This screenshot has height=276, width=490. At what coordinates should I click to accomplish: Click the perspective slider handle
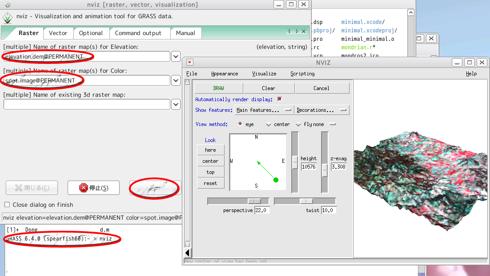point(254,201)
